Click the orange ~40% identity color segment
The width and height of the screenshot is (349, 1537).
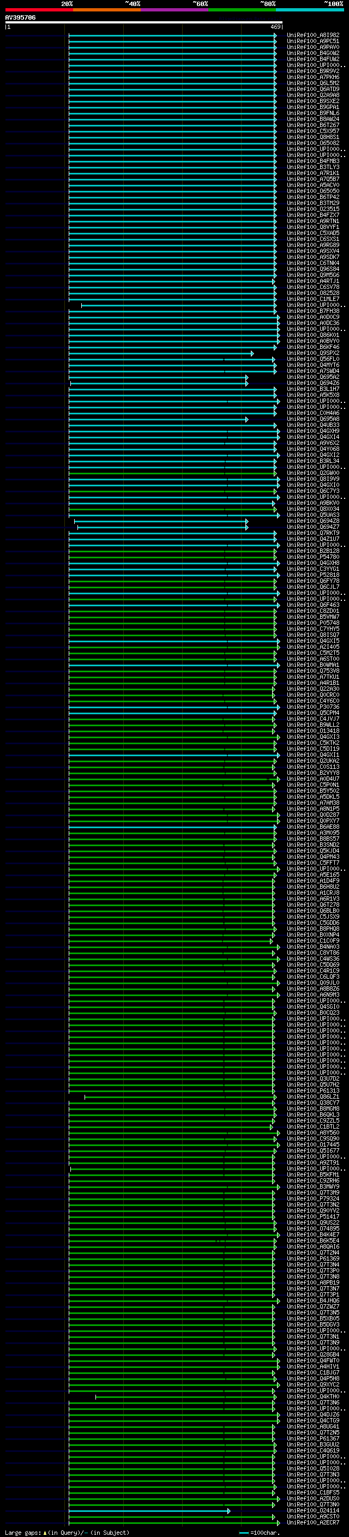tap(107, 10)
